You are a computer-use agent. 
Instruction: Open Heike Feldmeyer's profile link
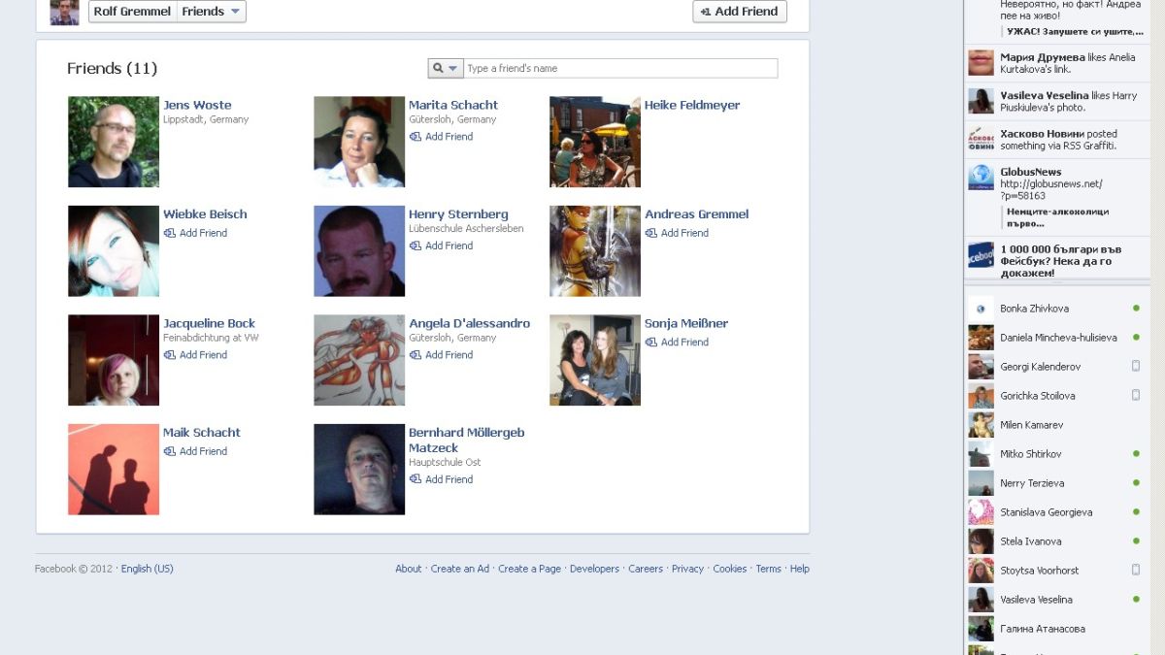pos(692,105)
